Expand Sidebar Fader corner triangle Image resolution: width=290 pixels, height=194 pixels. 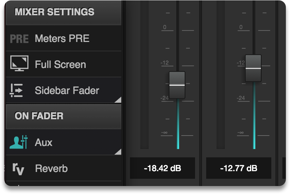point(118,100)
